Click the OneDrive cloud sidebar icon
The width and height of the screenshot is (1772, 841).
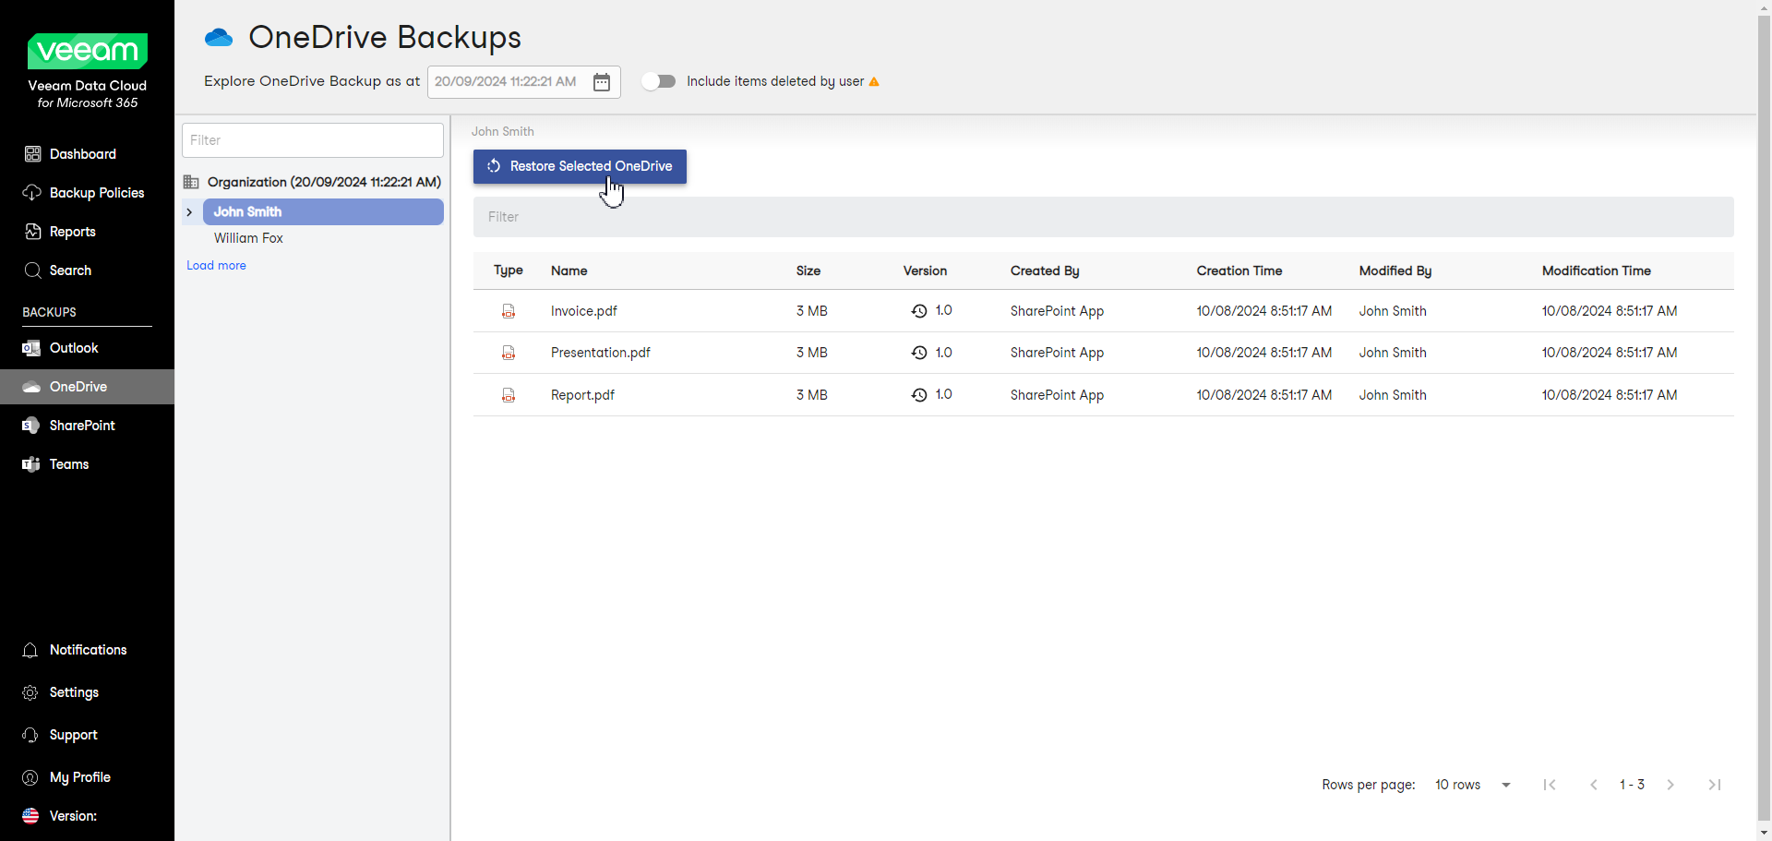31,387
